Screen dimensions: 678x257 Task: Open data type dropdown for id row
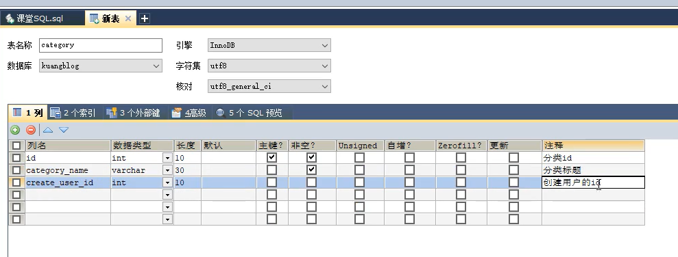coord(168,158)
